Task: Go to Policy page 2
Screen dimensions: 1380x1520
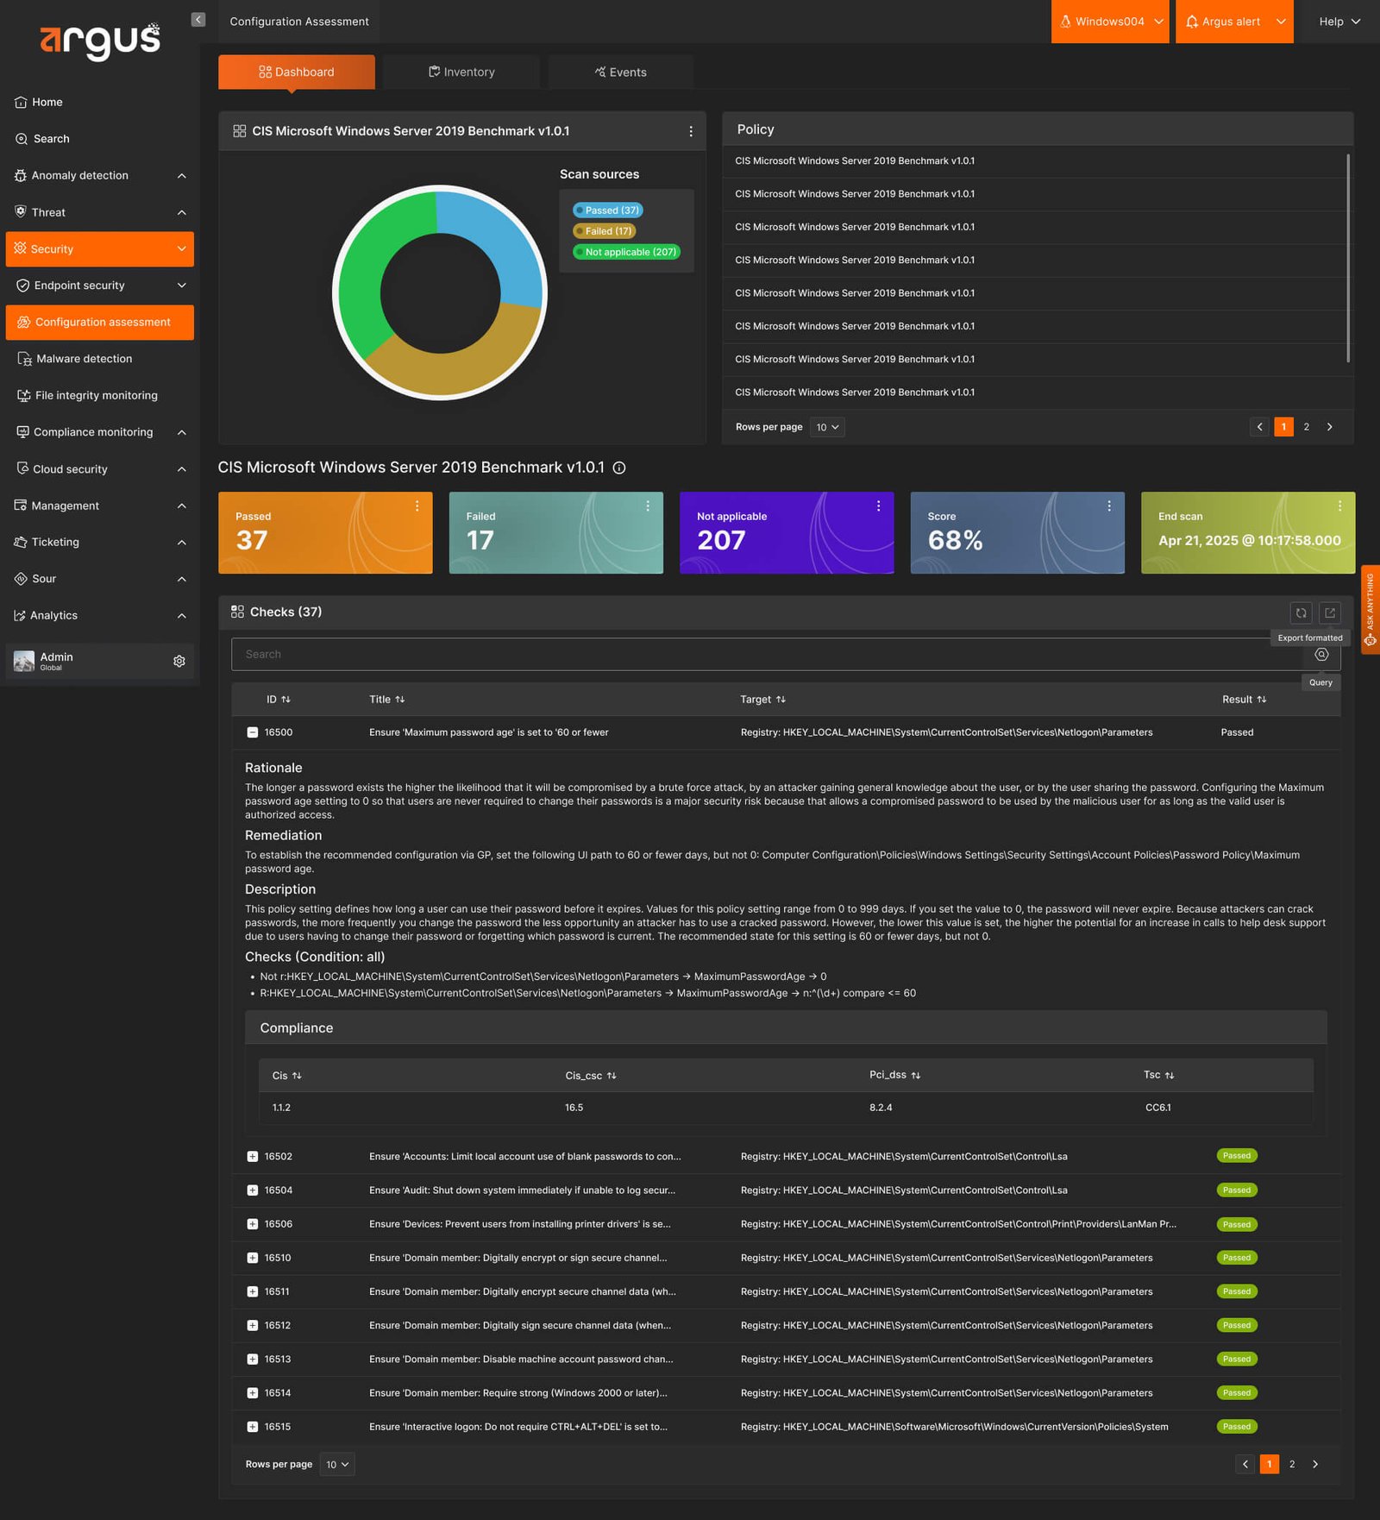Action: point(1307,427)
